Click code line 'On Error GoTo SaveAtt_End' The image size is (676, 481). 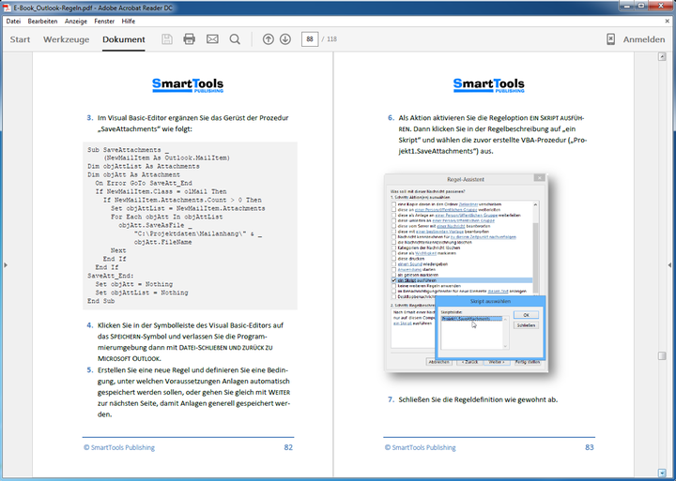pyautogui.click(x=144, y=183)
